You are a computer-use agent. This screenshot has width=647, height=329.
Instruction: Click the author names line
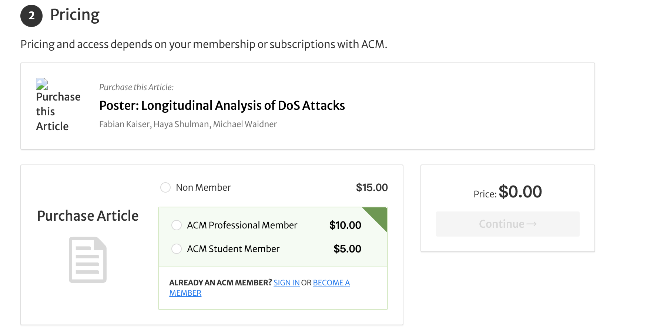pyautogui.click(x=188, y=124)
